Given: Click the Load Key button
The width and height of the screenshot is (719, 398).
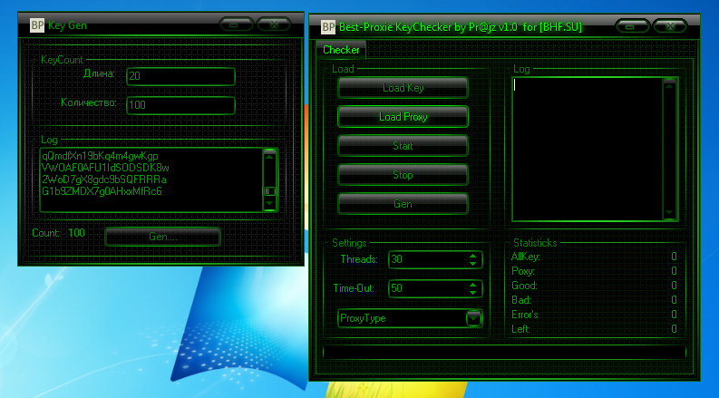Looking at the screenshot, I should click(403, 88).
